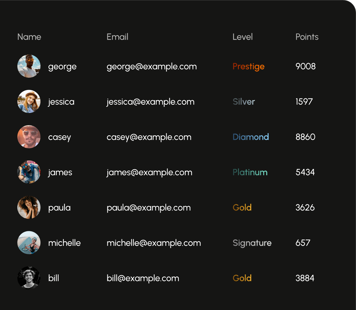This screenshot has width=356, height=310.
Task: Sort by the Name column header
Action: pos(29,37)
